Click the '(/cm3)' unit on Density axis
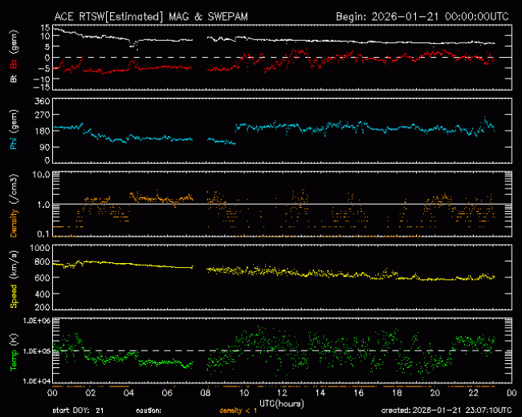 click(14, 190)
